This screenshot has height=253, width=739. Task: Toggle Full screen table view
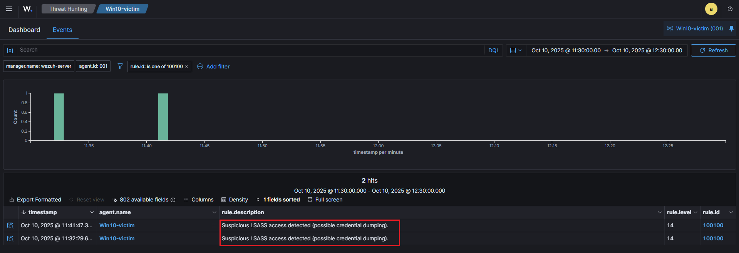[325, 200]
